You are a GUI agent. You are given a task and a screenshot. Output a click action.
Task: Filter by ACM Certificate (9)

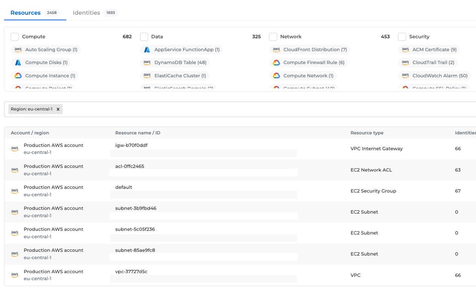[x=429, y=49]
